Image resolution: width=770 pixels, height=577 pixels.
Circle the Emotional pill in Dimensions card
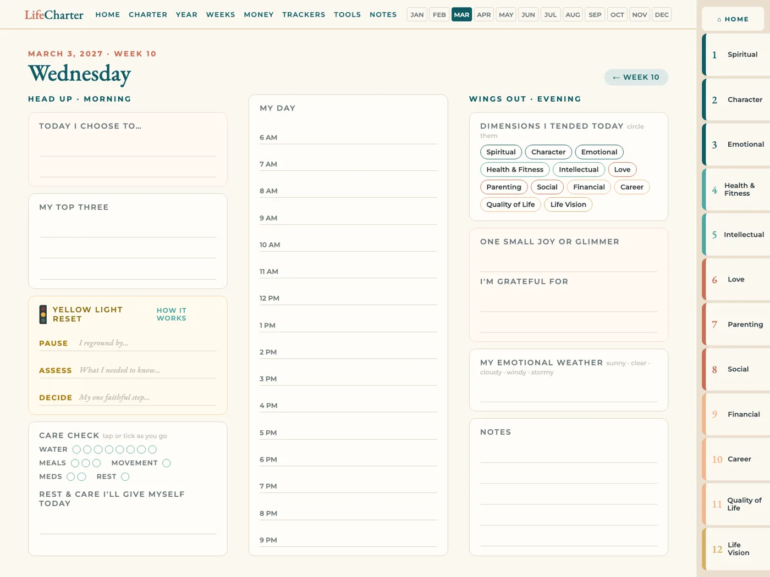pyautogui.click(x=599, y=152)
